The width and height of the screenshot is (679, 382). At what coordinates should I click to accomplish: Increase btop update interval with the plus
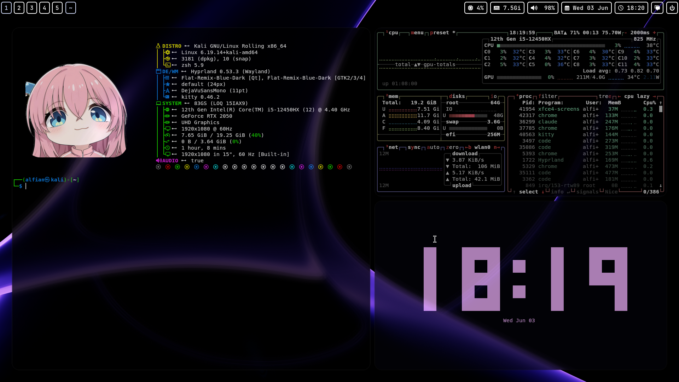(654, 33)
